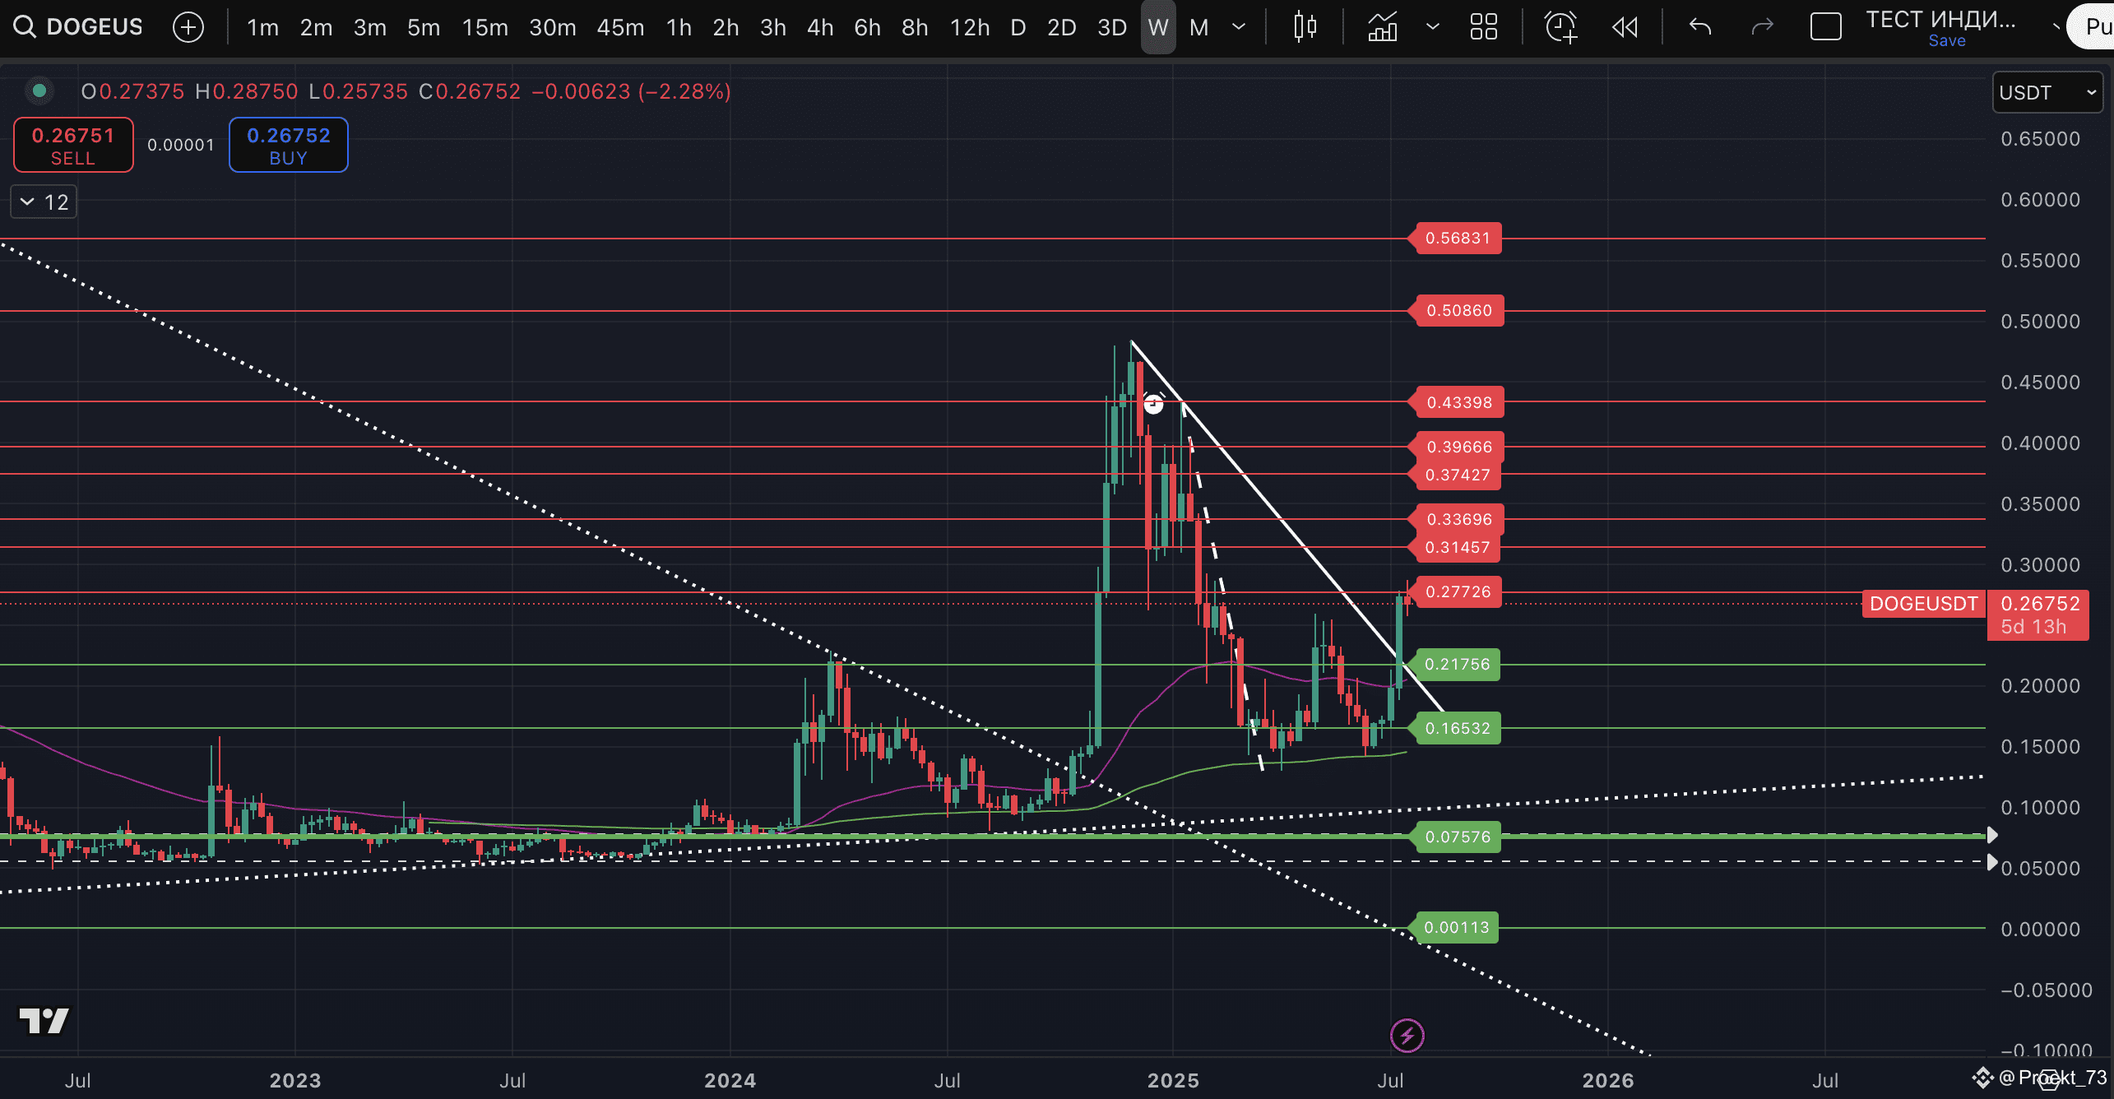Image resolution: width=2114 pixels, height=1099 pixels.
Task: Open the USDT currency dropdown
Action: pos(2047,92)
